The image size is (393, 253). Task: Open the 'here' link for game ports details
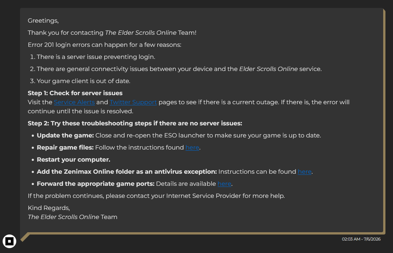(x=224, y=184)
